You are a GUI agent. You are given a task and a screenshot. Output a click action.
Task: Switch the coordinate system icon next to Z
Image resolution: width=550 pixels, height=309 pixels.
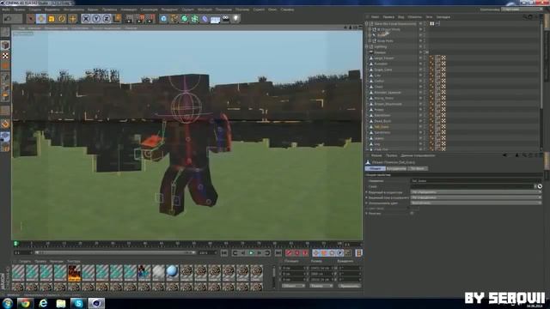pos(117,18)
